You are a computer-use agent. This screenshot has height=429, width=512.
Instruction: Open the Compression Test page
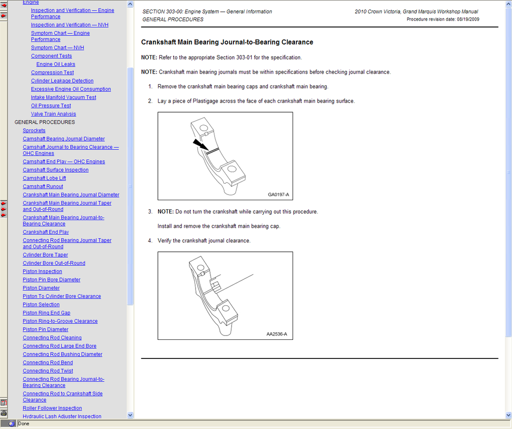coord(52,73)
